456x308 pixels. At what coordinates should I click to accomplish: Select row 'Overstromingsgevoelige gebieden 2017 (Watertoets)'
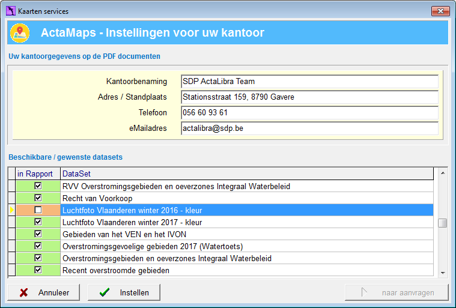(x=247, y=246)
